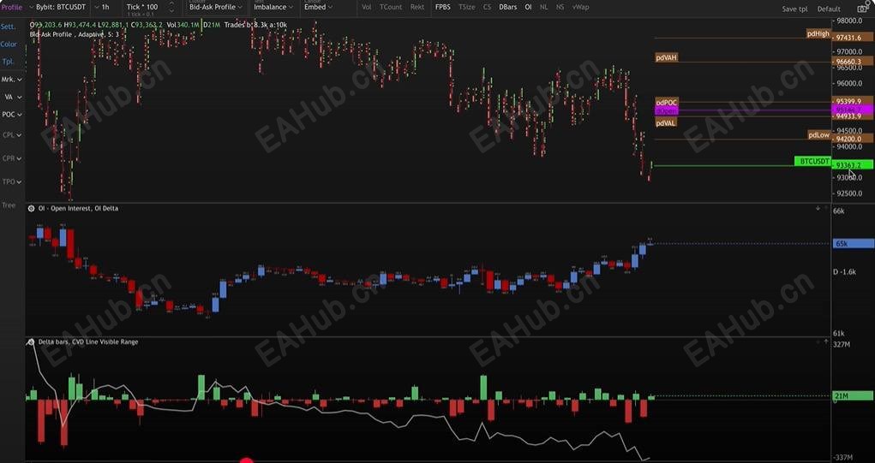Open the Embed candle dropdown

pyautogui.click(x=318, y=7)
